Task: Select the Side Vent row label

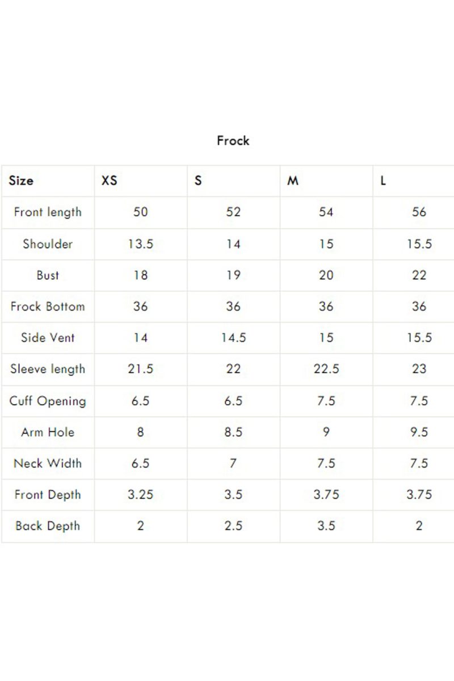Action: [48, 338]
